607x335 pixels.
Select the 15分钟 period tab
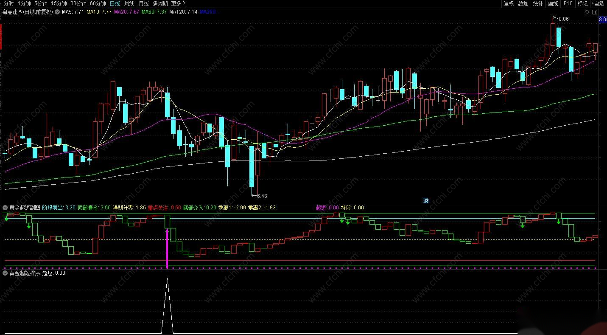point(59,3)
